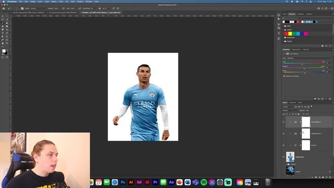Hide the Color Balance 1 layer

(x=283, y=122)
